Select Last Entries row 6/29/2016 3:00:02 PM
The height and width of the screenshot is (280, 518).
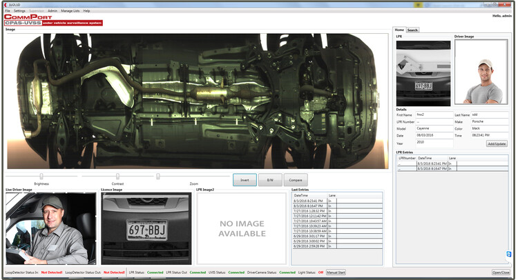pyautogui.click(x=336, y=241)
